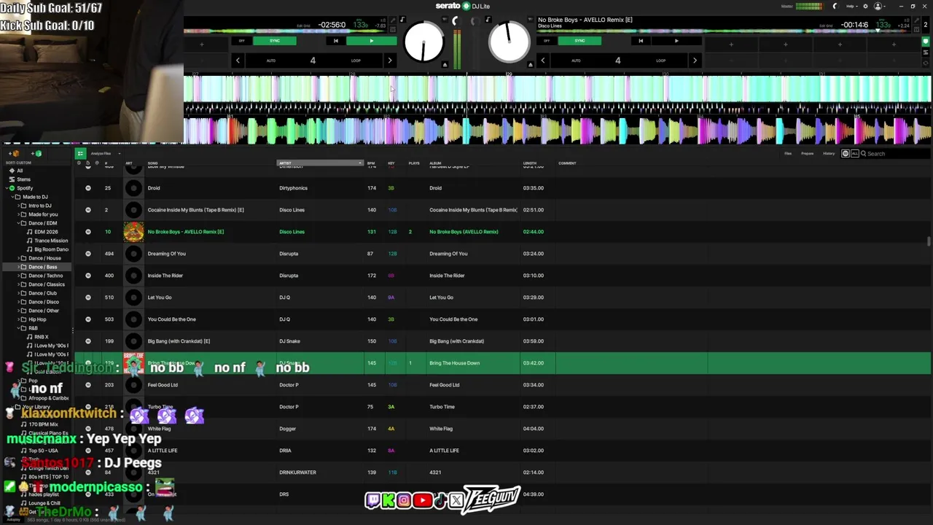The width and height of the screenshot is (933, 525).
Task: Click the Instagram icon in social overlay
Action: pos(404,500)
